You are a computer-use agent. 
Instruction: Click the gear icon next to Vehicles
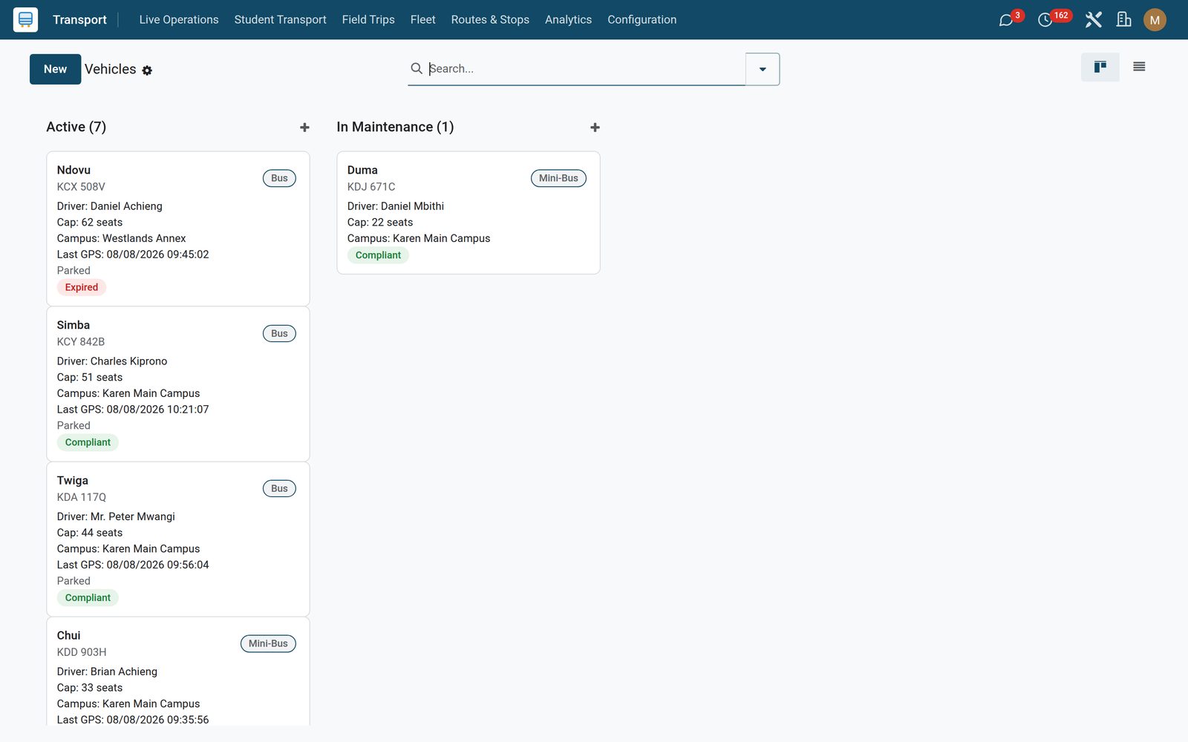[147, 70]
